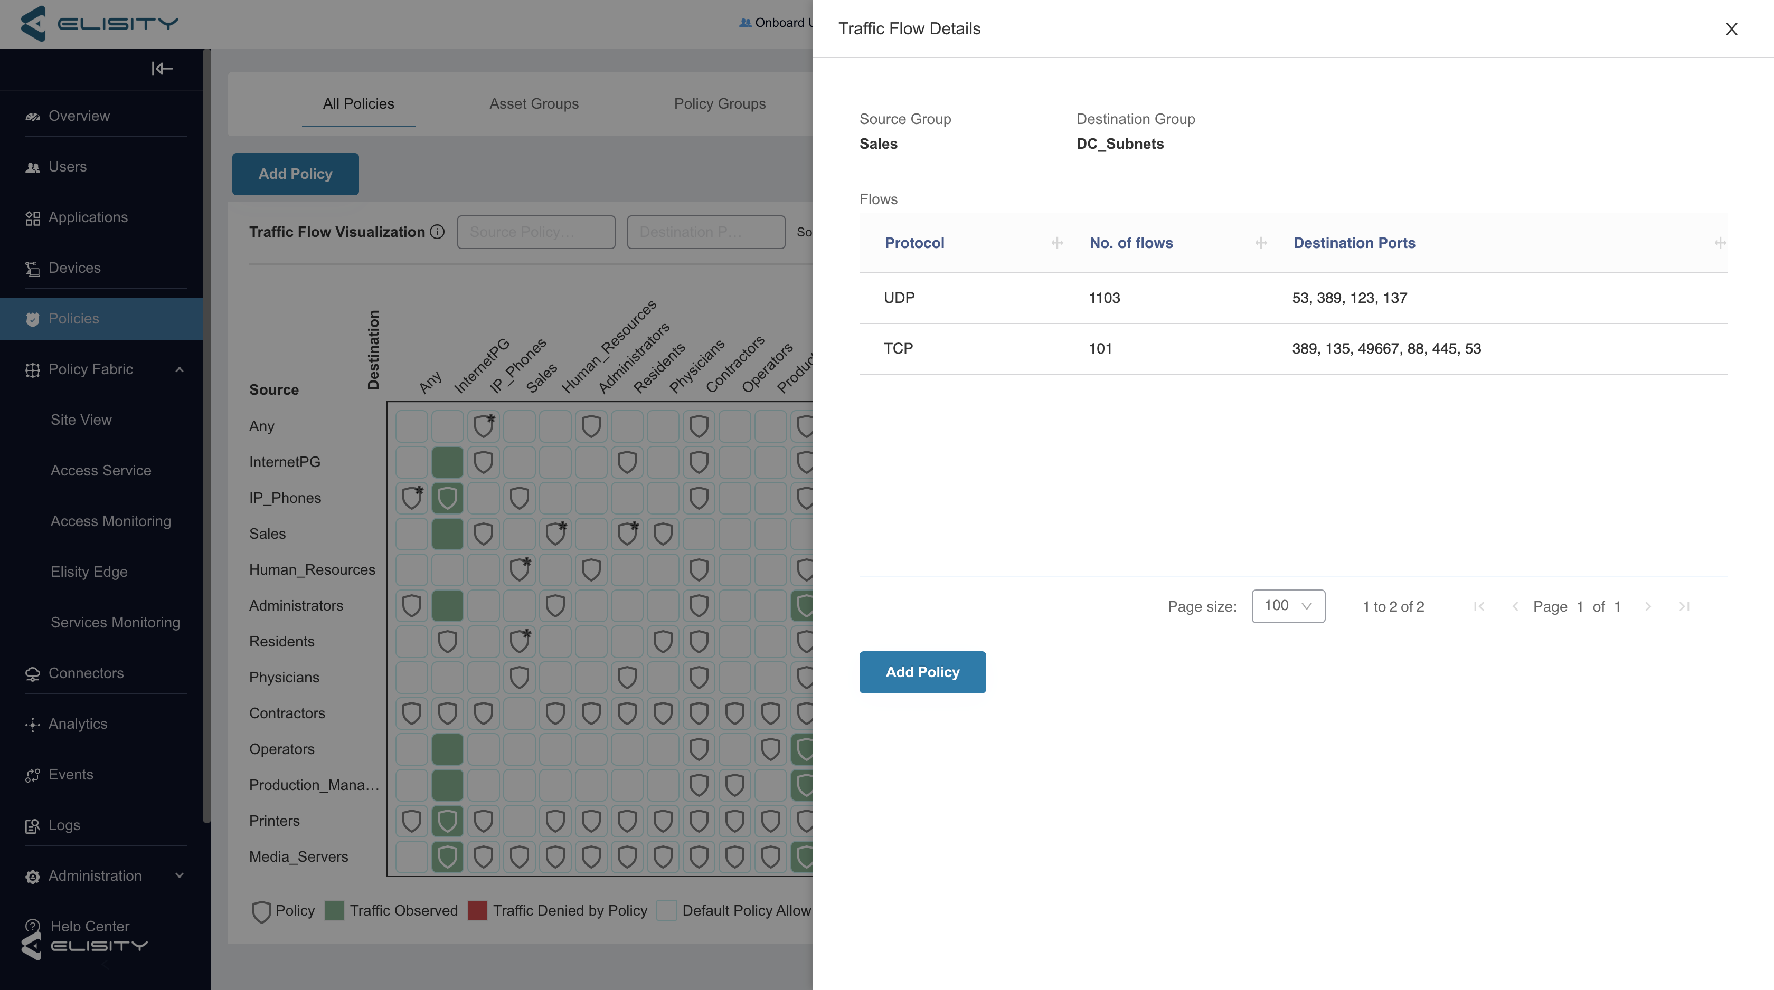Click the Contractors to Any policy shield
1774x990 pixels.
(x=412, y=713)
